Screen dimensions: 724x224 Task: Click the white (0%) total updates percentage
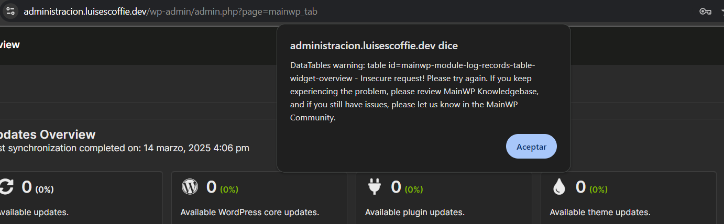point(45,189)
